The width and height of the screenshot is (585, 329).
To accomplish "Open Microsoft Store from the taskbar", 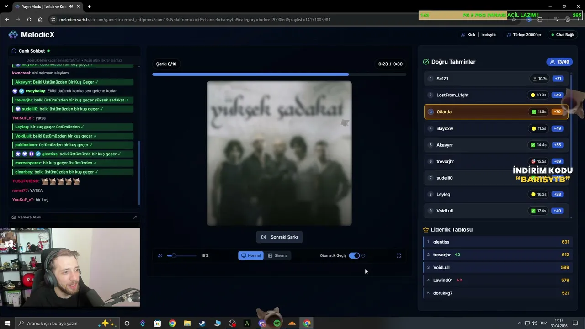I will (x=157, y=324).
